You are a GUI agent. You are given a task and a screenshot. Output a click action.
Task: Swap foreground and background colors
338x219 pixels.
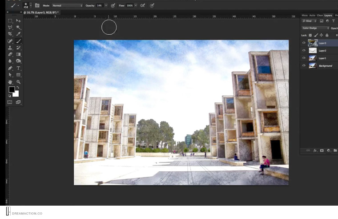coord(18,88)
